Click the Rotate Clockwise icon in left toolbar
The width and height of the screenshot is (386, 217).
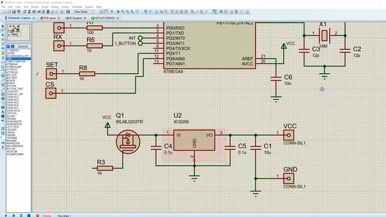pos(2,128)
